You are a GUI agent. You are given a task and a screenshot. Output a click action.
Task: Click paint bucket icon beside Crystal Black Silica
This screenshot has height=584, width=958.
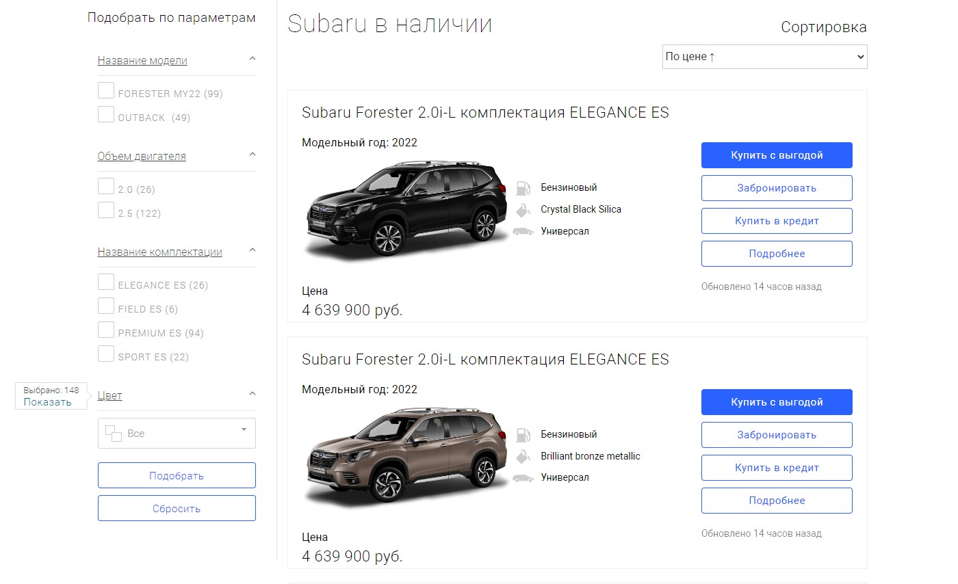[523, 209]
